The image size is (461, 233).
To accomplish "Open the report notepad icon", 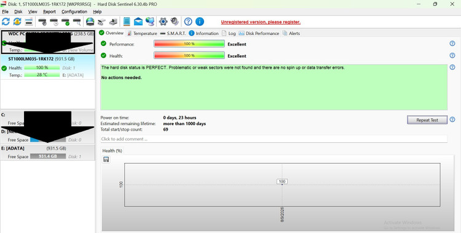I will tap(127, 21).
